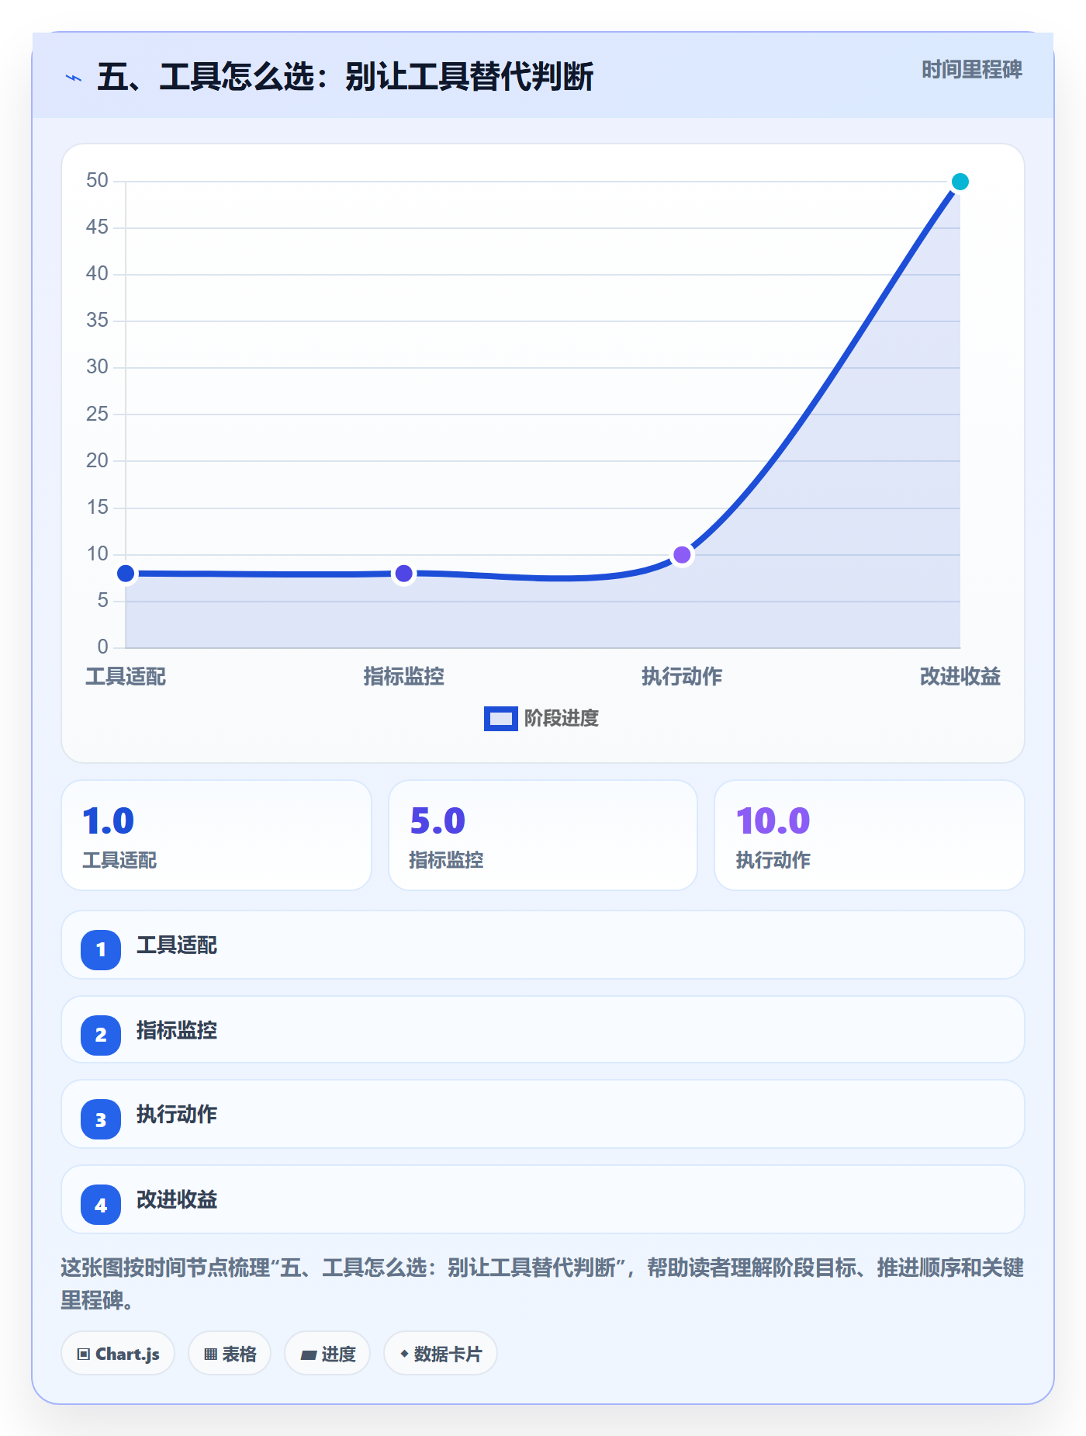Click the 执行动作 list row text

click(x=177, y=1115)
